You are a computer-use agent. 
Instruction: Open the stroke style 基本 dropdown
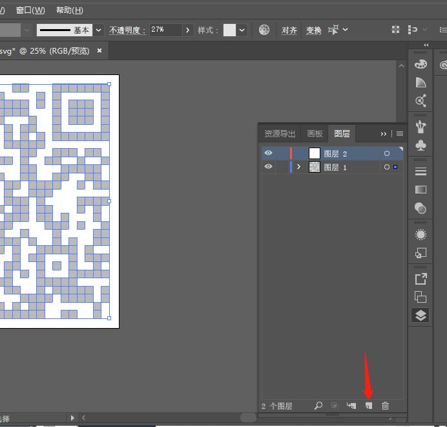point(99,30)
